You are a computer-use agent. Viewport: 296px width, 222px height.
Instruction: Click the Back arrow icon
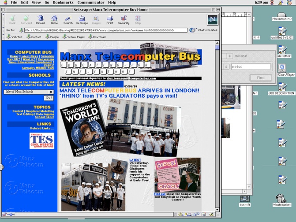point(12,19)
